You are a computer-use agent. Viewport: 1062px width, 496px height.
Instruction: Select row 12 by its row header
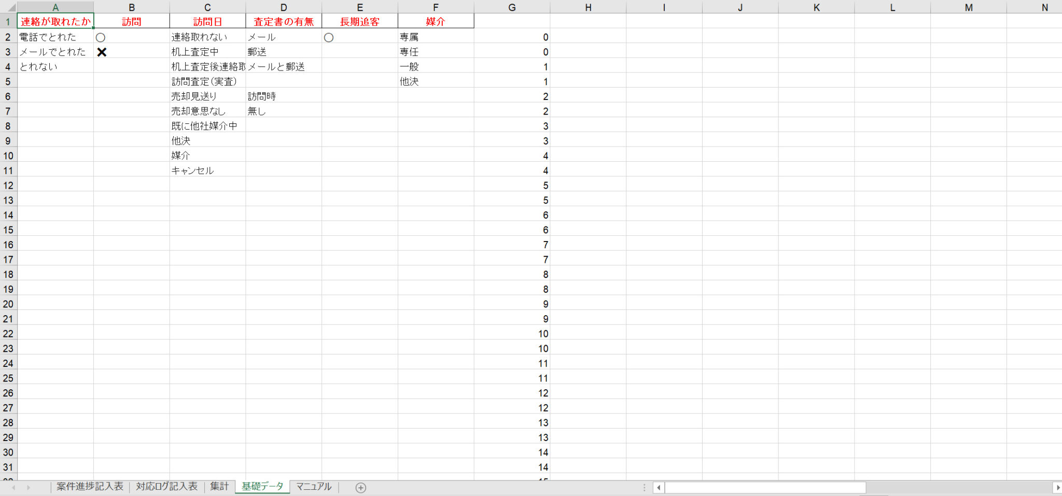tap(8, 185)
